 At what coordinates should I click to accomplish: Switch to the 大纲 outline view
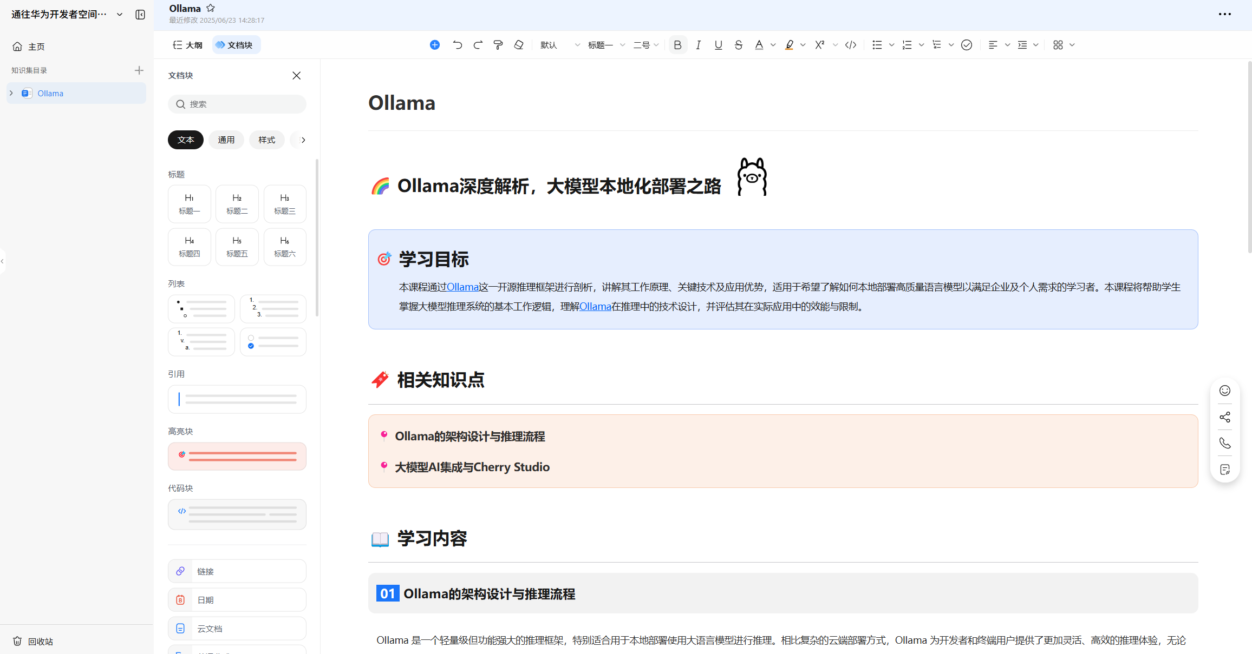(187, 45)
